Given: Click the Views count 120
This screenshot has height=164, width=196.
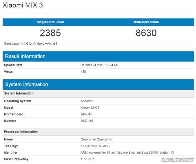Looking at the screenshot, I should [x=83, y=72].
